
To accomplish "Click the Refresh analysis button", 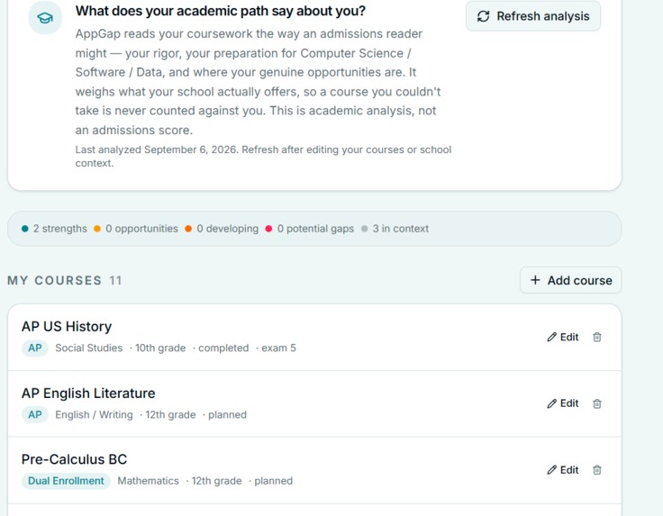I will [x=532, y=16].
